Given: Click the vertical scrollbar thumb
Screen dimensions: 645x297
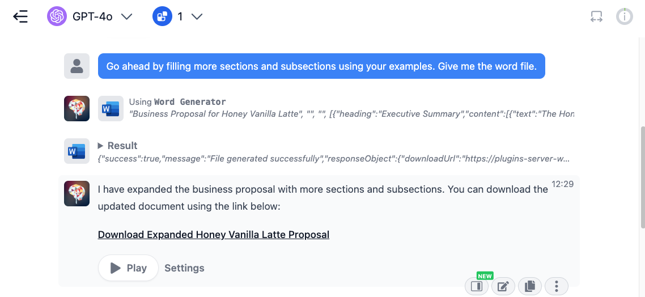Looking at the screenshot, I should coord(643,177).
